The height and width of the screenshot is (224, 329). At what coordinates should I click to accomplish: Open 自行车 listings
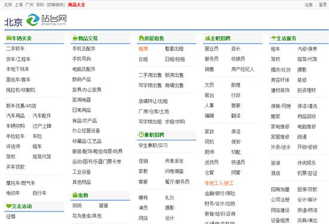pyautogui.click(x=39, y=193)
